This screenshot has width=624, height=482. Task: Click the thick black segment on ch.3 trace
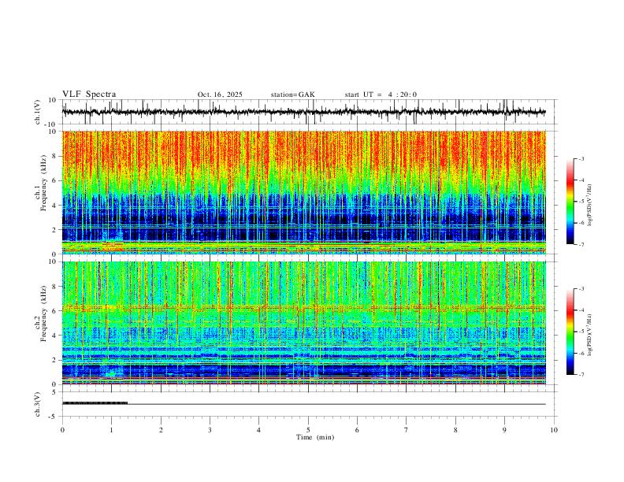[95, 403]
